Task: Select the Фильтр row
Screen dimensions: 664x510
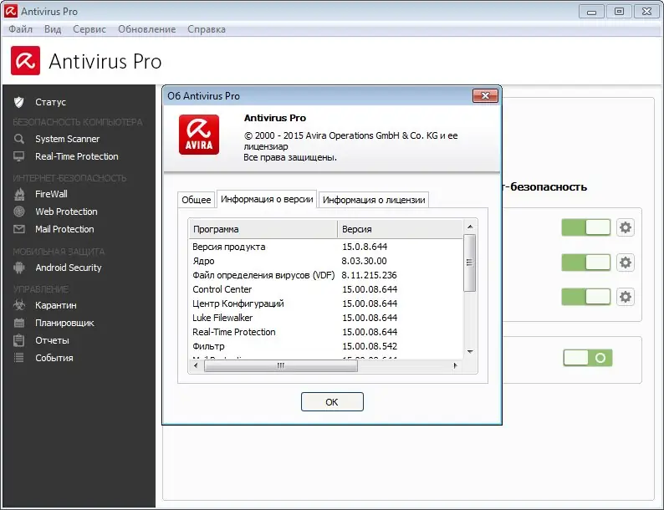Action: [x=325, y=346]
